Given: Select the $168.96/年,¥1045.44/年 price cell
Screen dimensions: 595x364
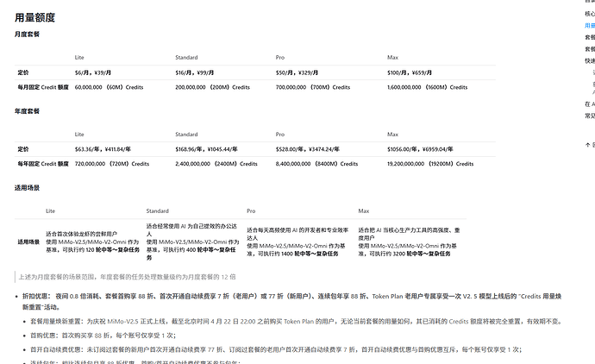Looking at the screenshot, I should tap(206, 149).
